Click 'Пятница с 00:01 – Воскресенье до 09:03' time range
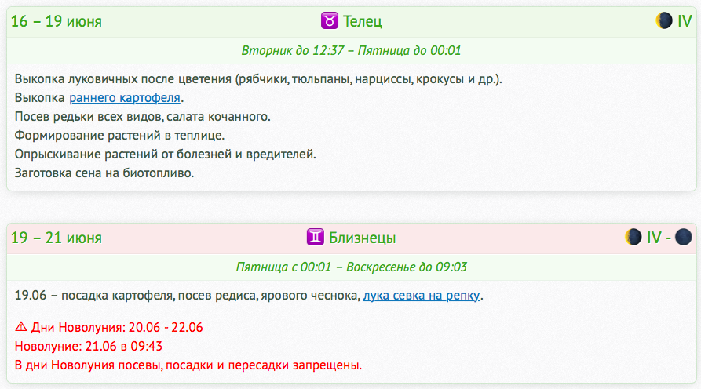701x389 pixels. (x=351, y=267)
